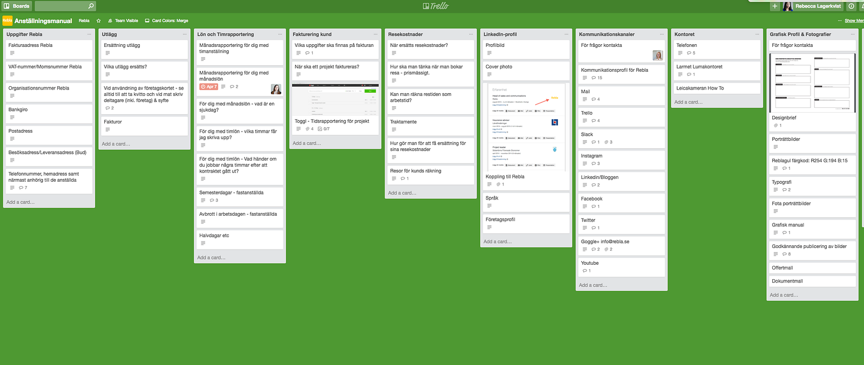The width and height of the screenshot is (864, 365).
Task: Open the Postadress card
Action: click(49, 135)
